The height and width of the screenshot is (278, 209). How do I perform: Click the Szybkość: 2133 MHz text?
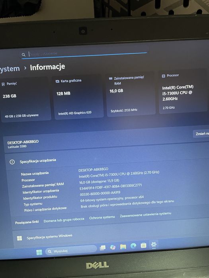pyautogui.click(x=124, y=110)
